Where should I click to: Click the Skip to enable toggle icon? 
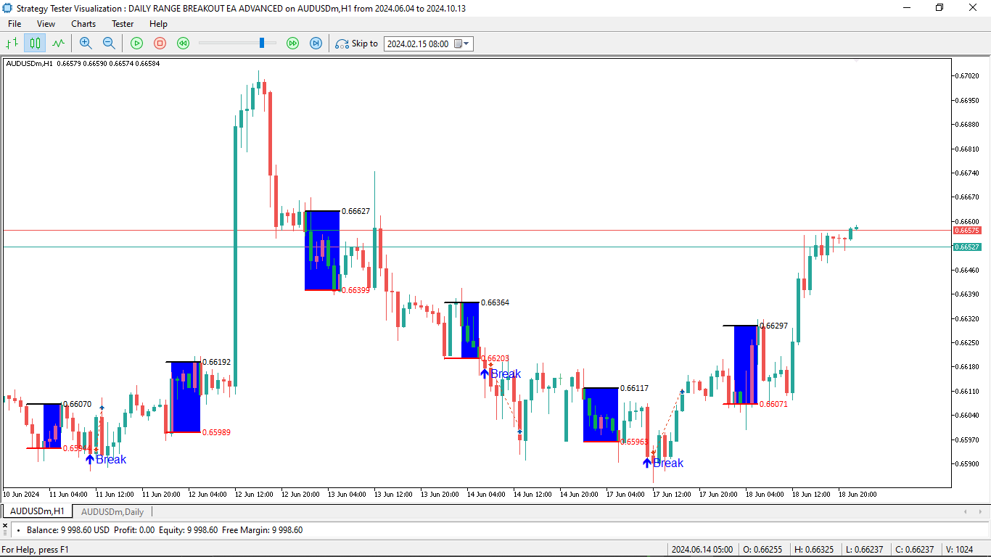[341, 44]
